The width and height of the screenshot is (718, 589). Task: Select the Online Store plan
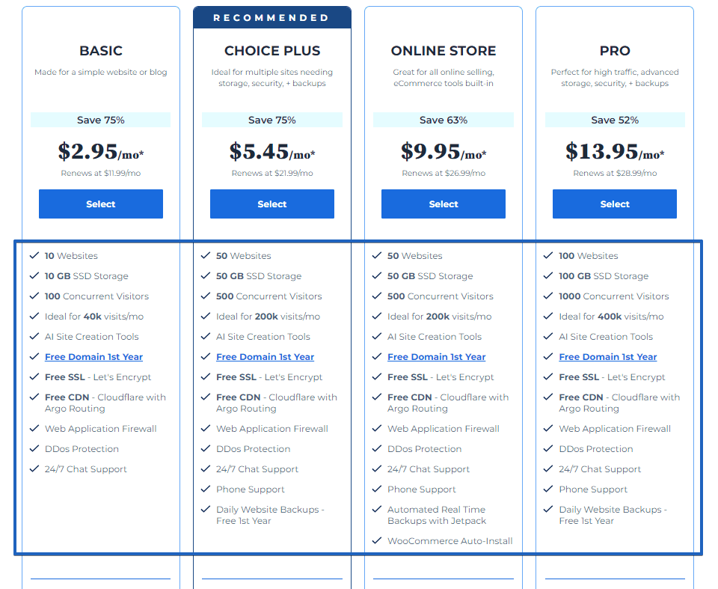(x=444, y=204)
